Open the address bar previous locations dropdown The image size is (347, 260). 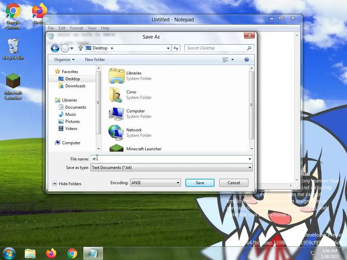(168, 48)
